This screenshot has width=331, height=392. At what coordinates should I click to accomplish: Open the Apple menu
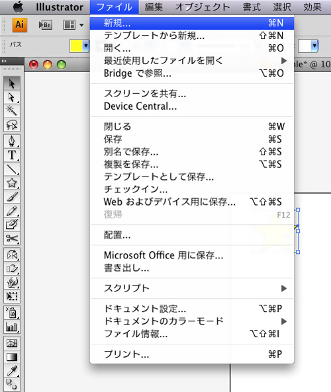(x=18, y=7)
